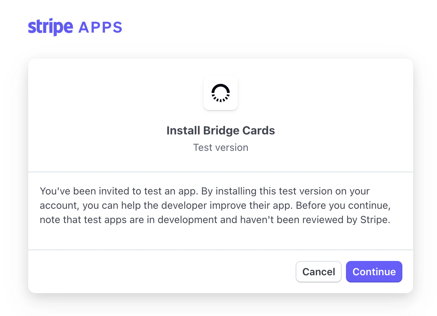Click the invitation description paragraph
The image size is (437, 316).
point(214,205)
